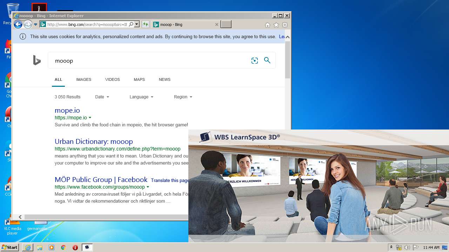
Task: Select the germanypla... desktop file icon
Action: (39, 226)
